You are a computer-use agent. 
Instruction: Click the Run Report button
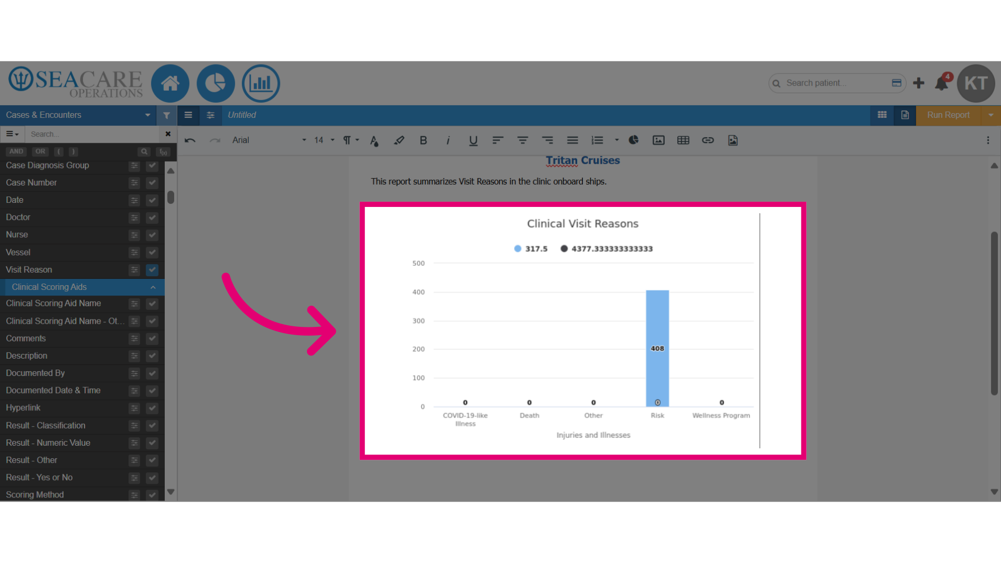pyautogui.click(x=948, y=115)
